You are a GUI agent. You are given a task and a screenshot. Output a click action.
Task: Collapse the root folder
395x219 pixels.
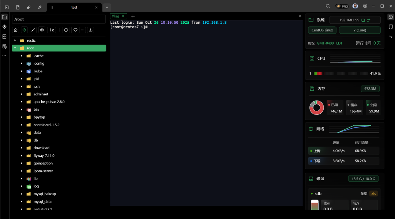[x=15, y=48]
